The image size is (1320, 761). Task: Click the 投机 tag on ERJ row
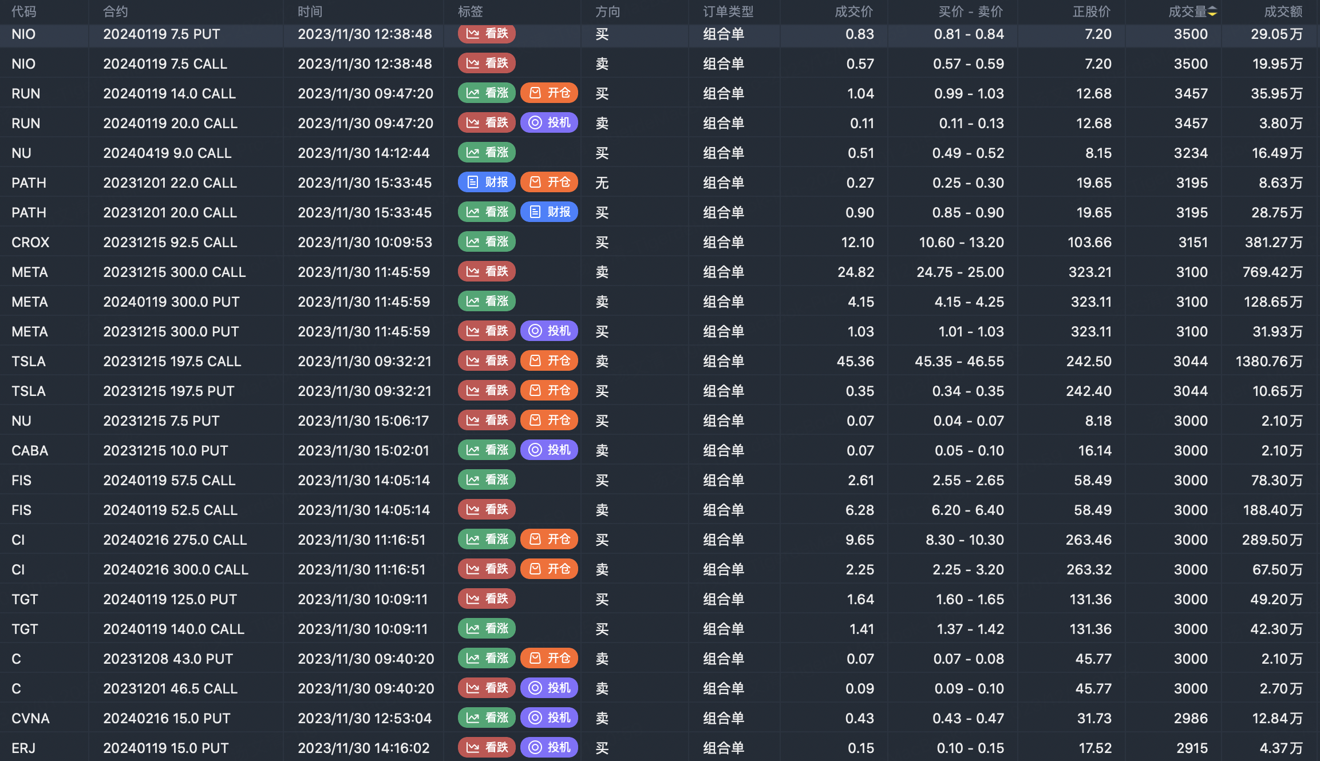[549, 748]
